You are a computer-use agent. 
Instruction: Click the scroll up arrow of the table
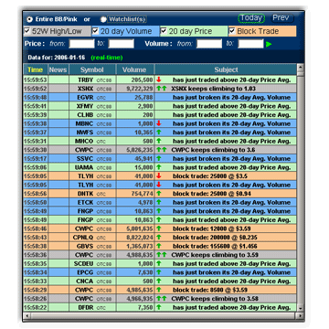tap(301, 68)
